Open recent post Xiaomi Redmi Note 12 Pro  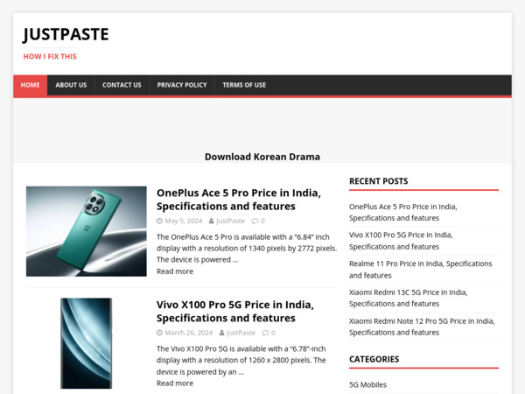coord(422,327)
